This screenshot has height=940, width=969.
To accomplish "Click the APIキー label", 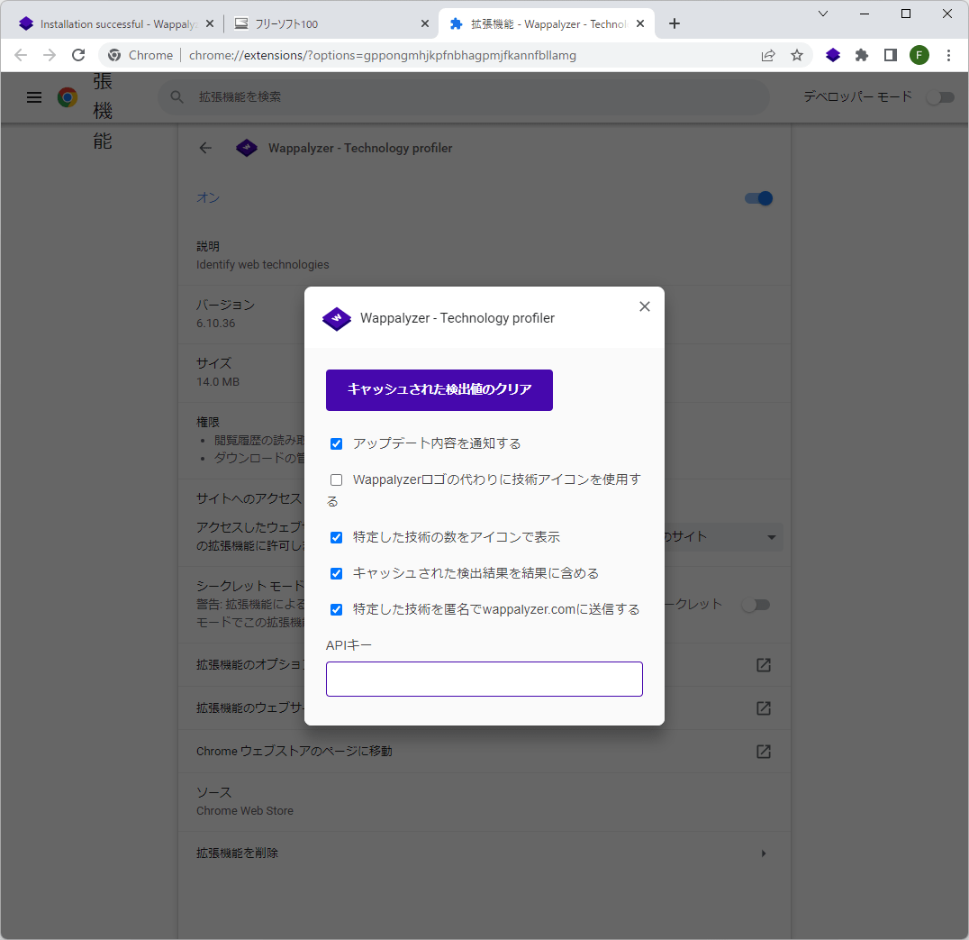I will click(x=349, y=645).
